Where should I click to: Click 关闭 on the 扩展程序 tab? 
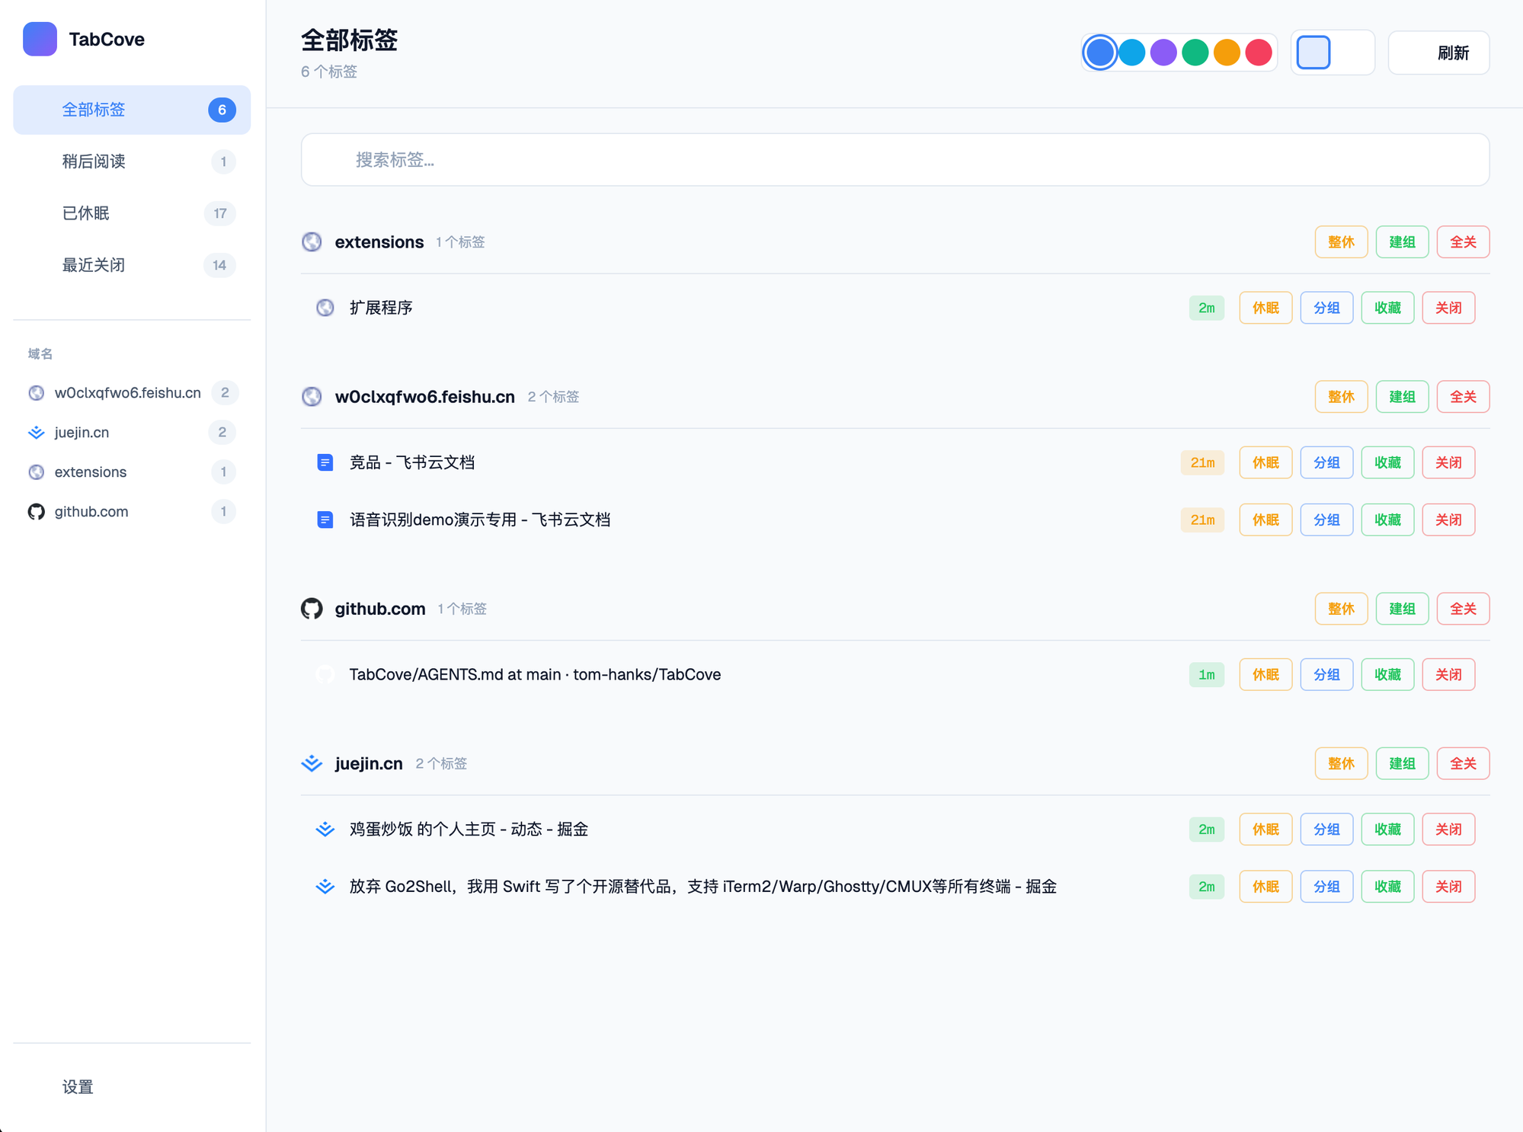point(1448,308)
